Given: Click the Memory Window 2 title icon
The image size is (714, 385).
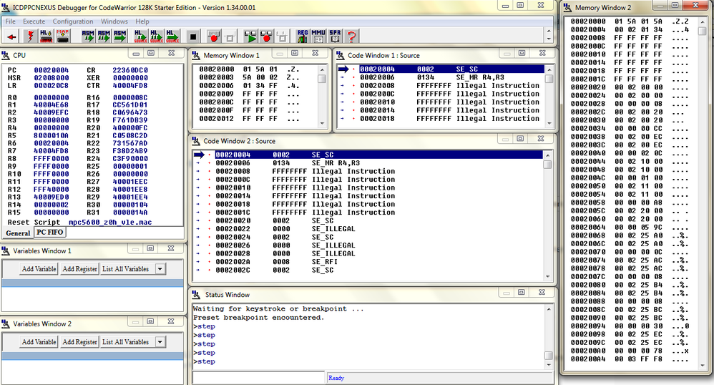Looking at the screenshot, I should pos(568,8).
